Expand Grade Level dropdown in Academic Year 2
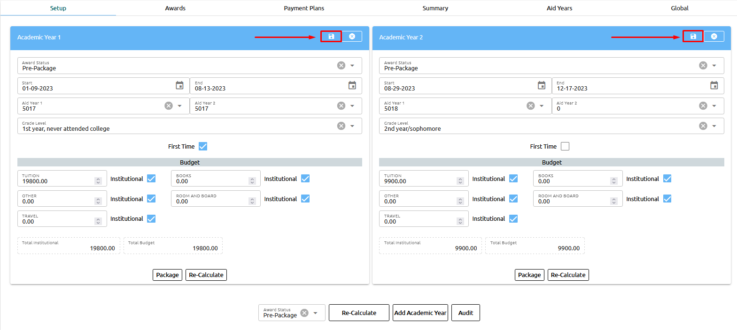The image size is (737, 330). point(714,126)
